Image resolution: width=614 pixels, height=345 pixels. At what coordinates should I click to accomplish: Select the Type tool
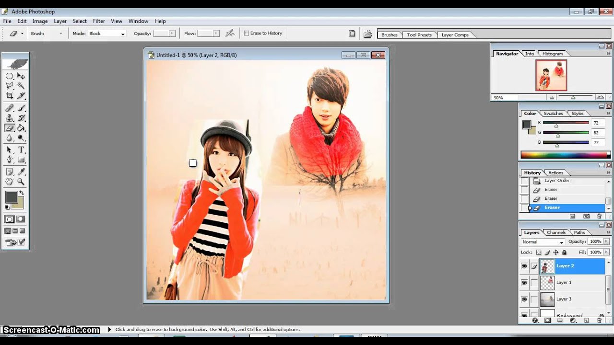coord(21,150)
